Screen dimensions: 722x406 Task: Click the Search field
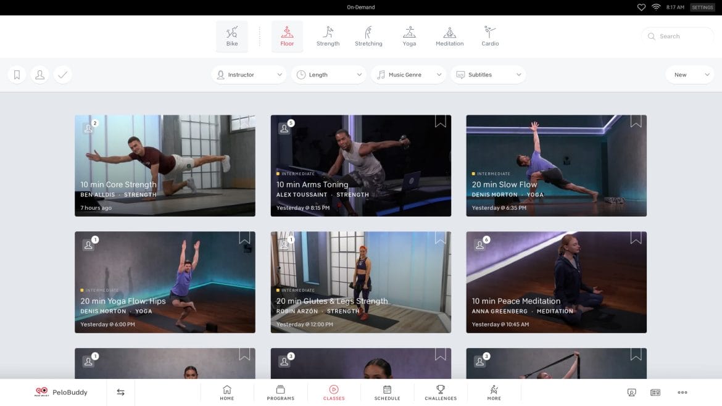pos(678,36)
